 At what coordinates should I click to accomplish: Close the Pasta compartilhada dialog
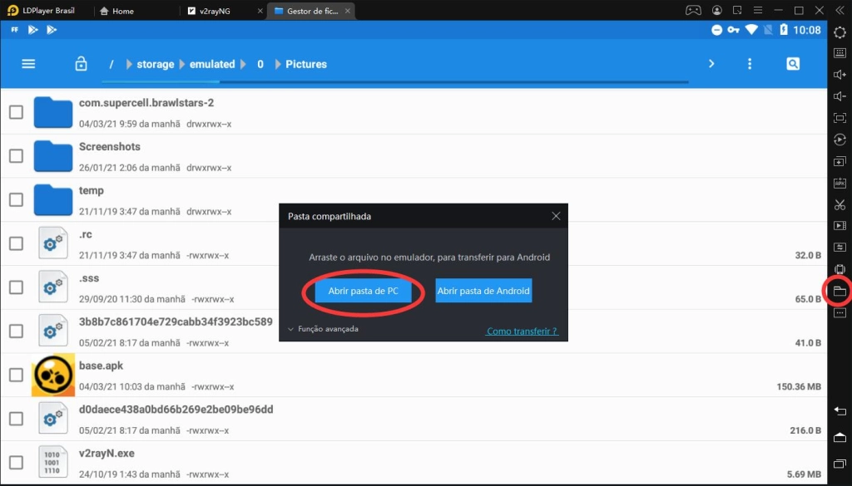pos(556,216)
